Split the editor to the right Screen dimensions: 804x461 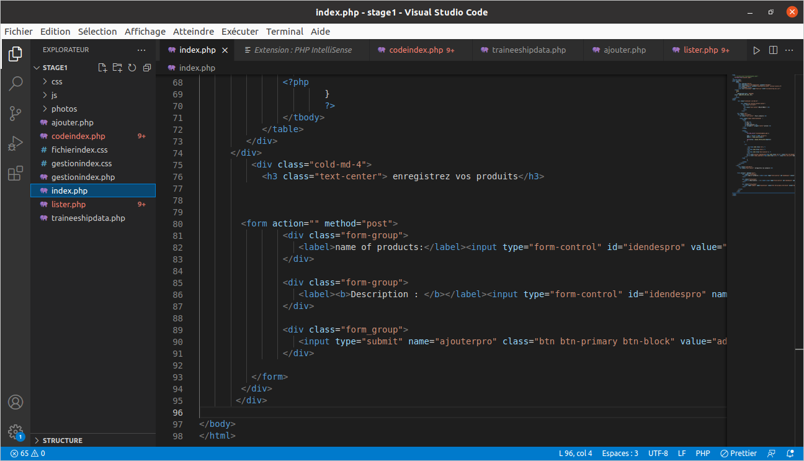coord(773,50)
